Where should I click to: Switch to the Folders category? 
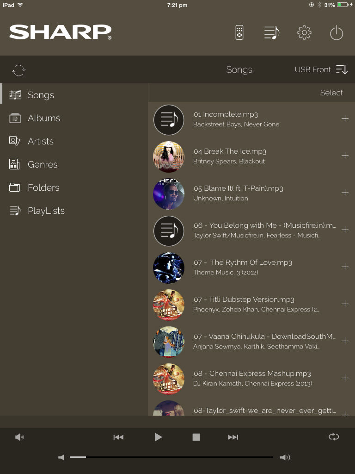click(74, 187)
